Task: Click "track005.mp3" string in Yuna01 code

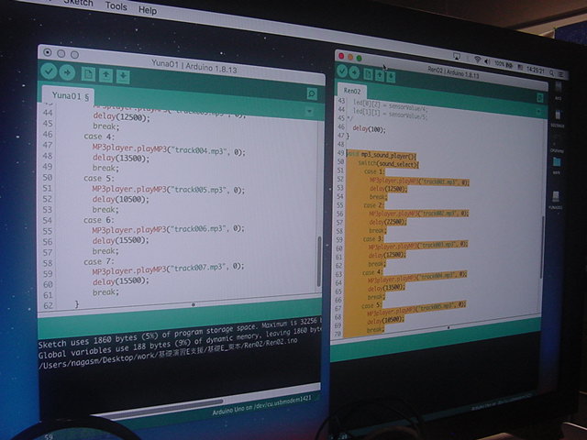Action: click(x=197, y=190)
